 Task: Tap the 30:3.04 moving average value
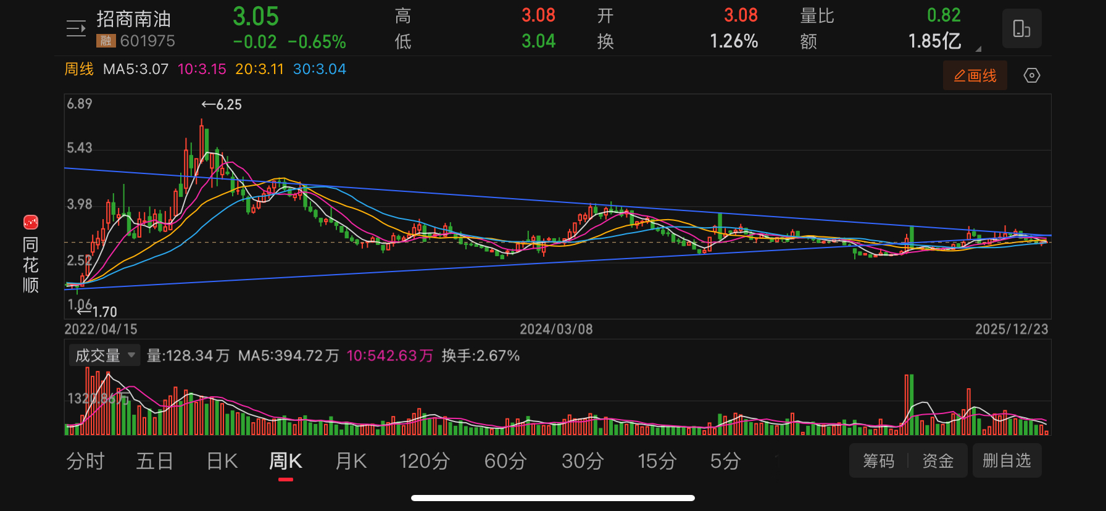(319, 69)
